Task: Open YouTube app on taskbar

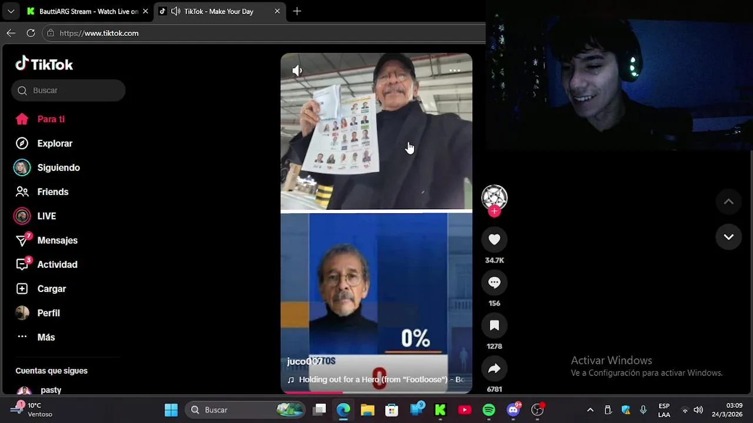Action: pos(465,409)
